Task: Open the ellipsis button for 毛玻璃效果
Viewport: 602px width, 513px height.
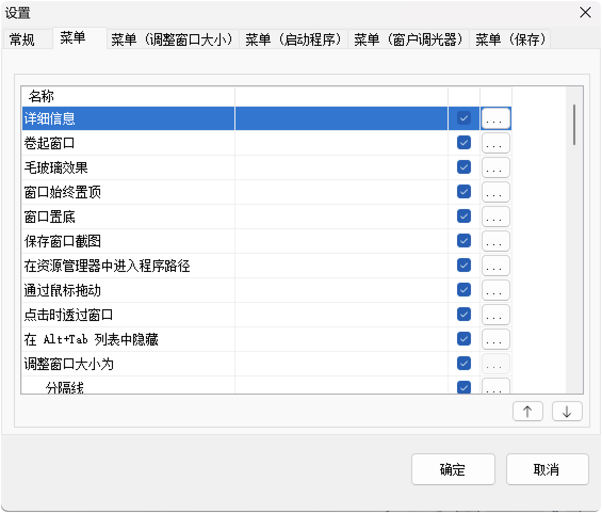Action: [x=495, y=167]
